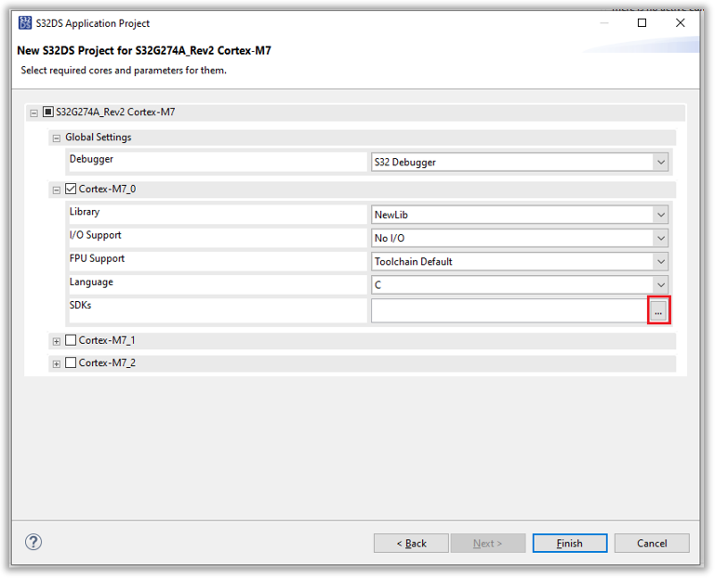This screenshot has height=578, width=715.
Task: Collapse the Global Settings section
Action: coord(56,138)
